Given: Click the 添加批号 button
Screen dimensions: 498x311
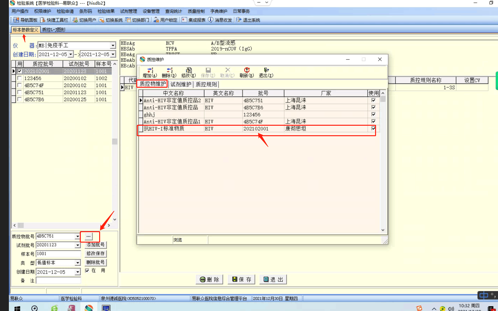Looking at the screenshot, I should 96,245.
